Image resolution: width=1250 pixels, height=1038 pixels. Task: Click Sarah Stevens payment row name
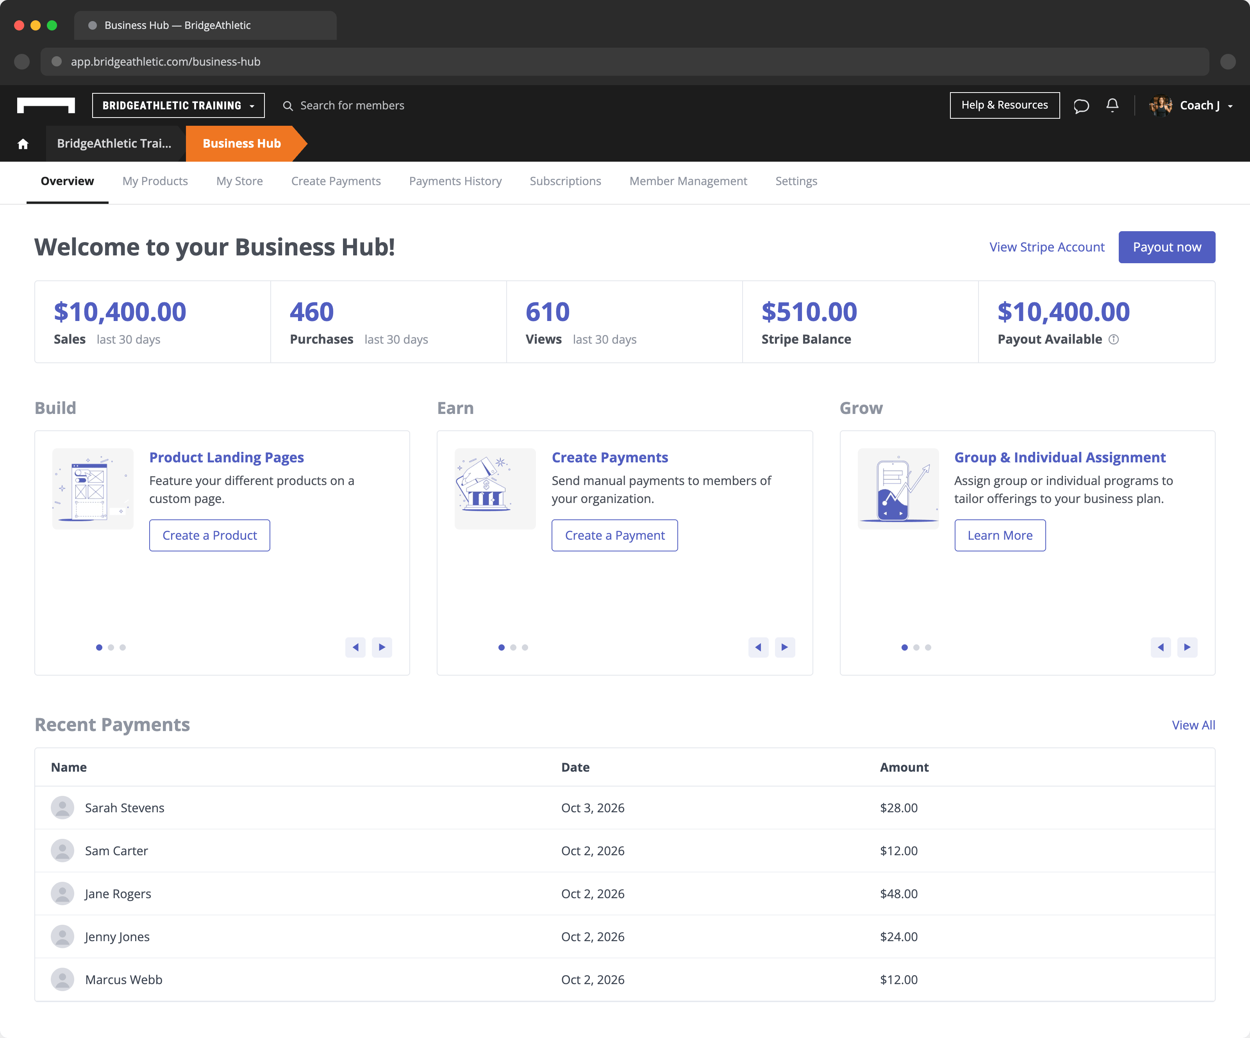tap(124, 808)
